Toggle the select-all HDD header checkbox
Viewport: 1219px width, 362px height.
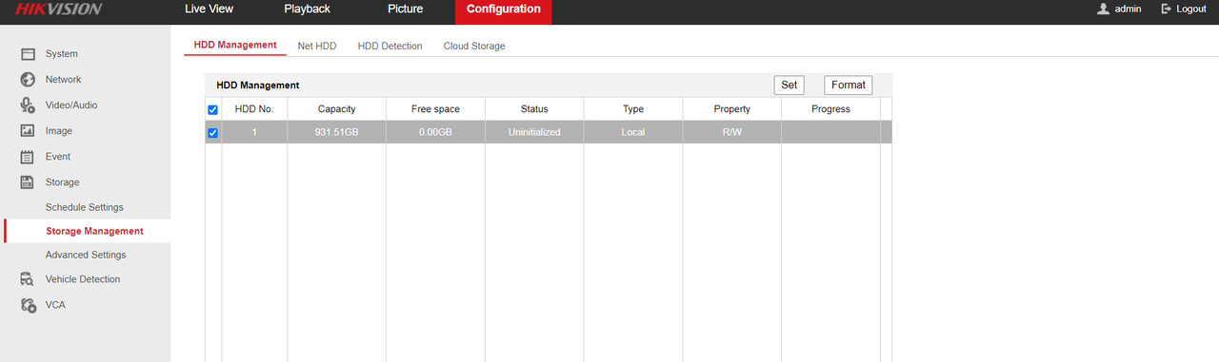point(212,110)
